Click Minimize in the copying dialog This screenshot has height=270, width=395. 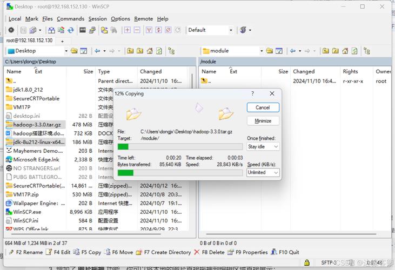[263, 121]
